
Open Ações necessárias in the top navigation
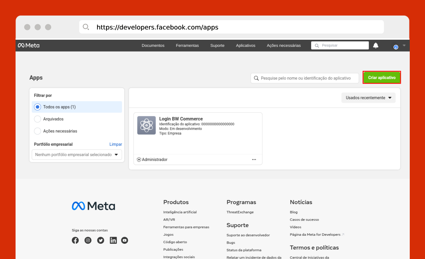coord(284,46)
